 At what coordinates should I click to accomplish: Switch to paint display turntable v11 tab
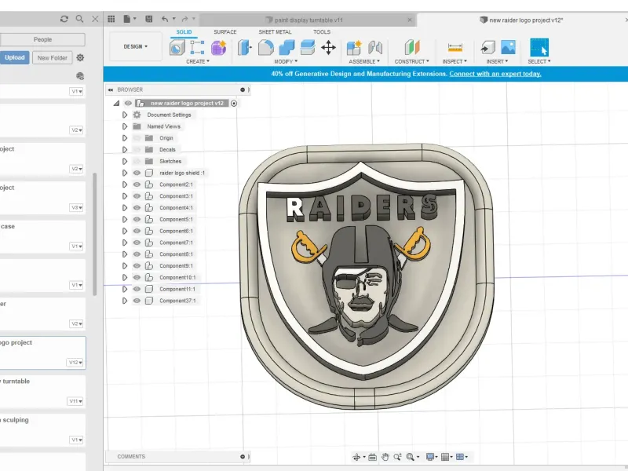[x=308, y=20]
